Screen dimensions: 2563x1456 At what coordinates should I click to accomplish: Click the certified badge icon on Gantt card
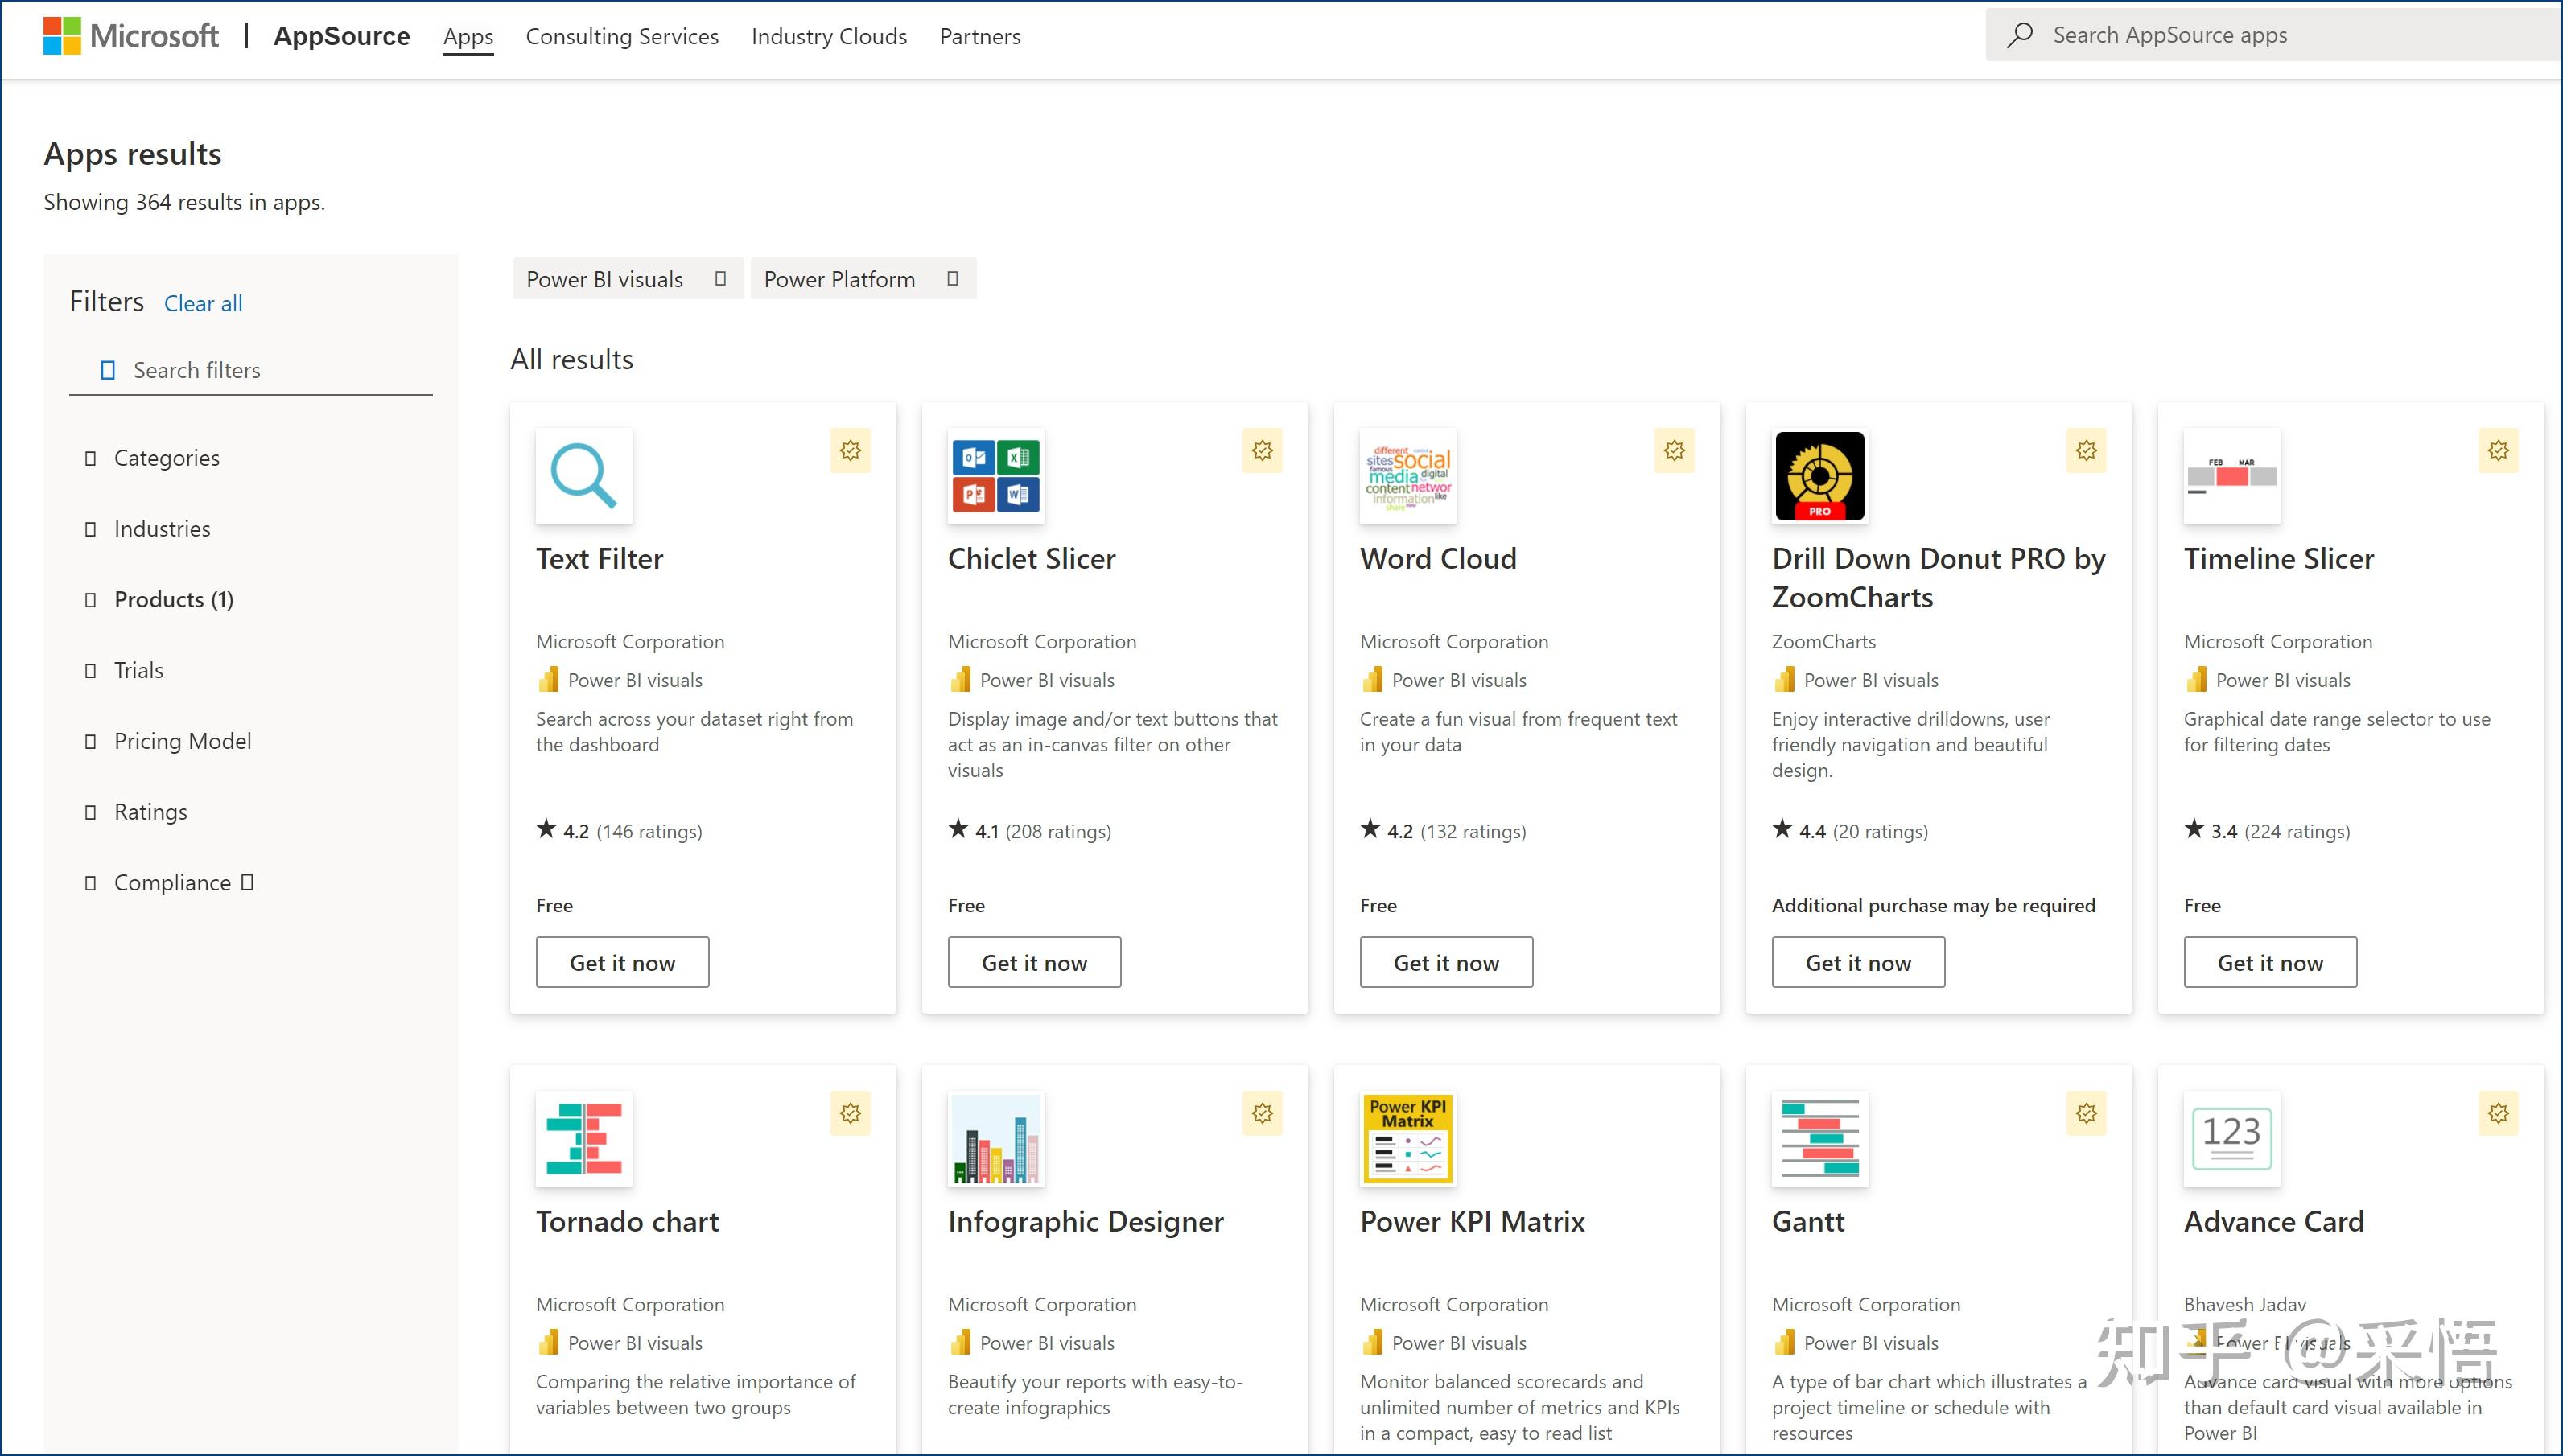2087,1114
